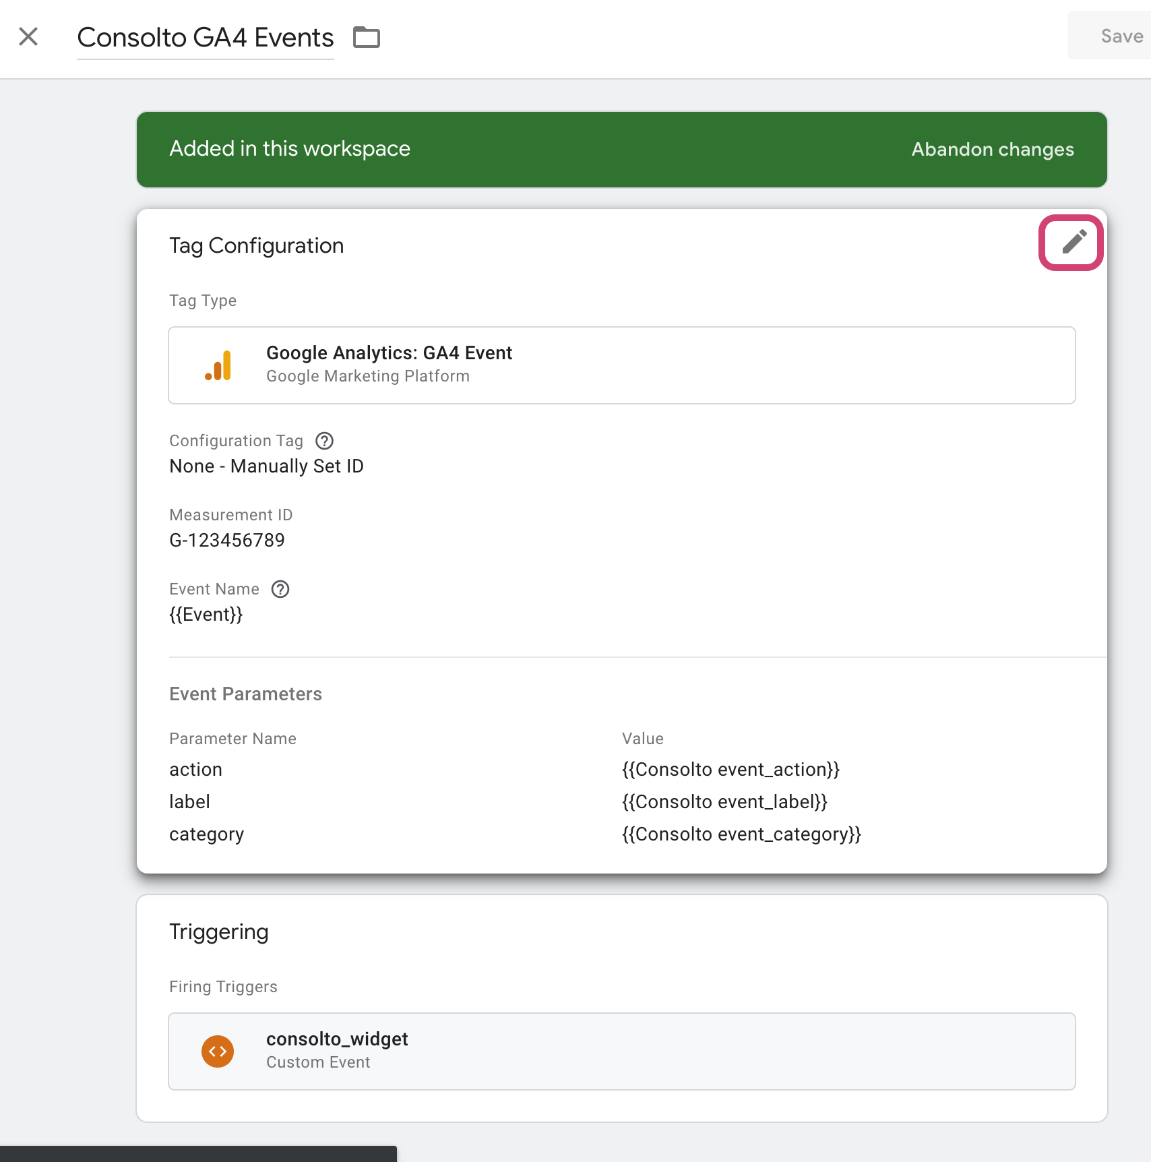This screenshot has height=1162, width=1151.
Task: Click the Added in this workspace banner text
Action: tap(290, 149)
